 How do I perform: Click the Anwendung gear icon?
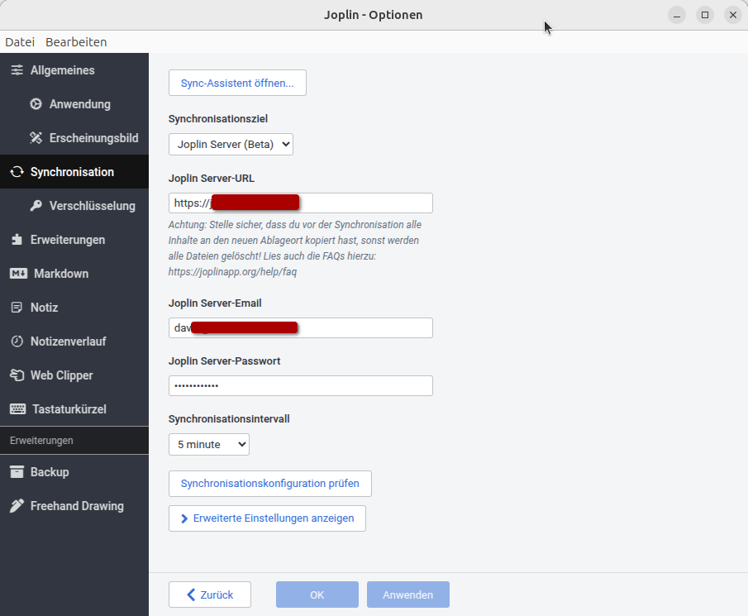coord(36,104)
